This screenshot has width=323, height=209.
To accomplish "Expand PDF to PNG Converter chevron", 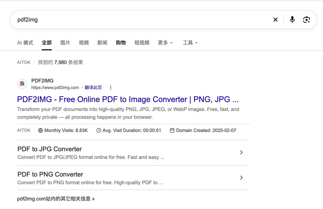I will coord(241,178).
